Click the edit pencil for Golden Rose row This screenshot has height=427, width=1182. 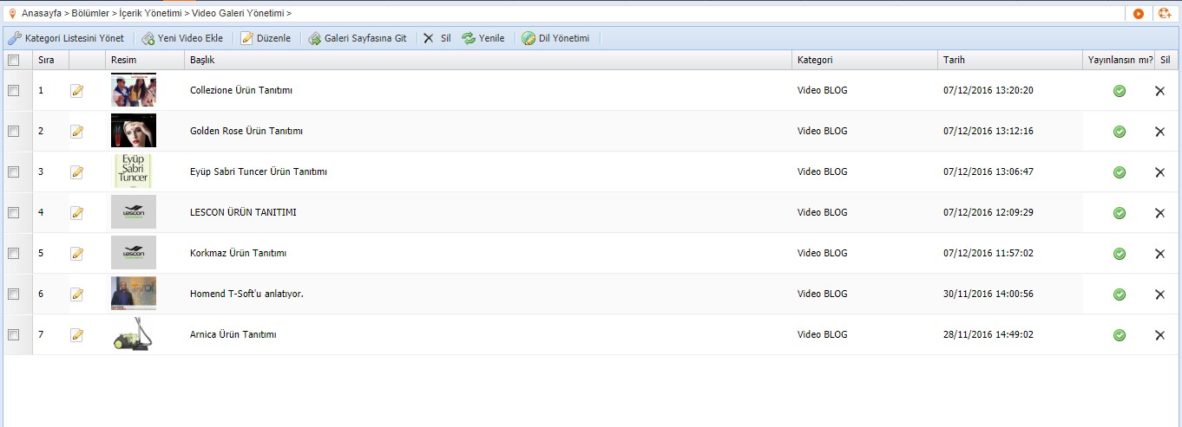(77, 132)
